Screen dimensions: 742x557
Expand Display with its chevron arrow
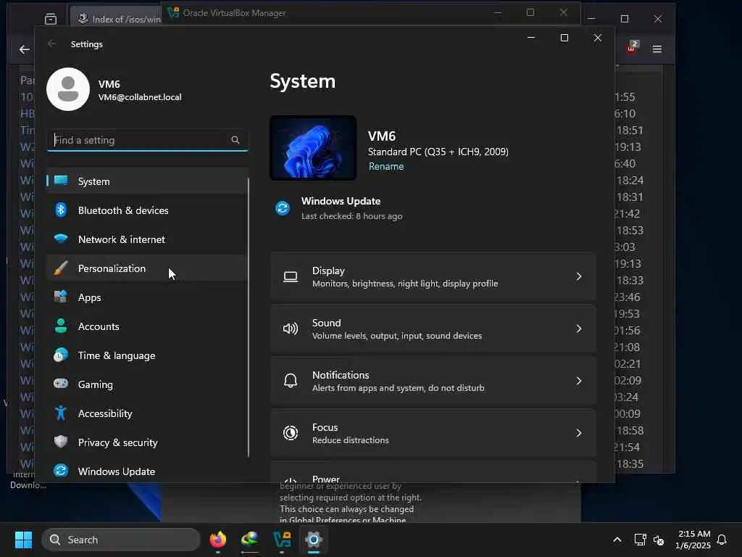(578, 276)
